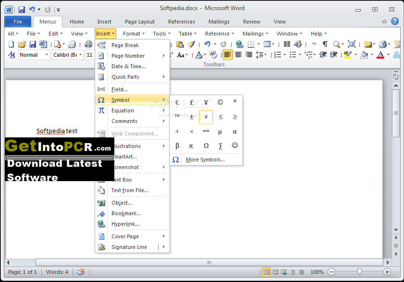Insert the infinity symbol
The image size is (404, 282).
click(x=206, y=132)
